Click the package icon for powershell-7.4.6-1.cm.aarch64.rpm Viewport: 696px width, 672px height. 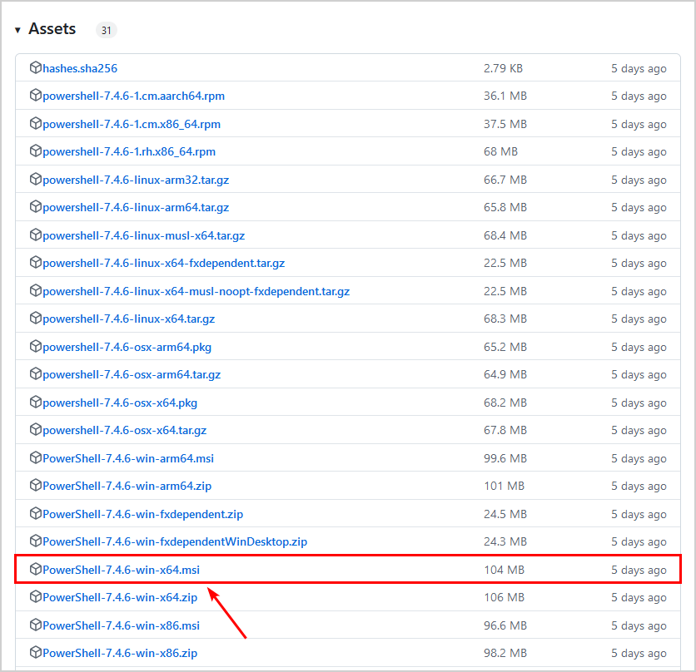[36, 95]
